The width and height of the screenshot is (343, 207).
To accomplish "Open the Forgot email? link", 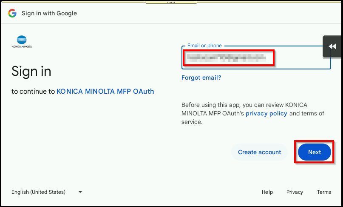I will [201, 78].
